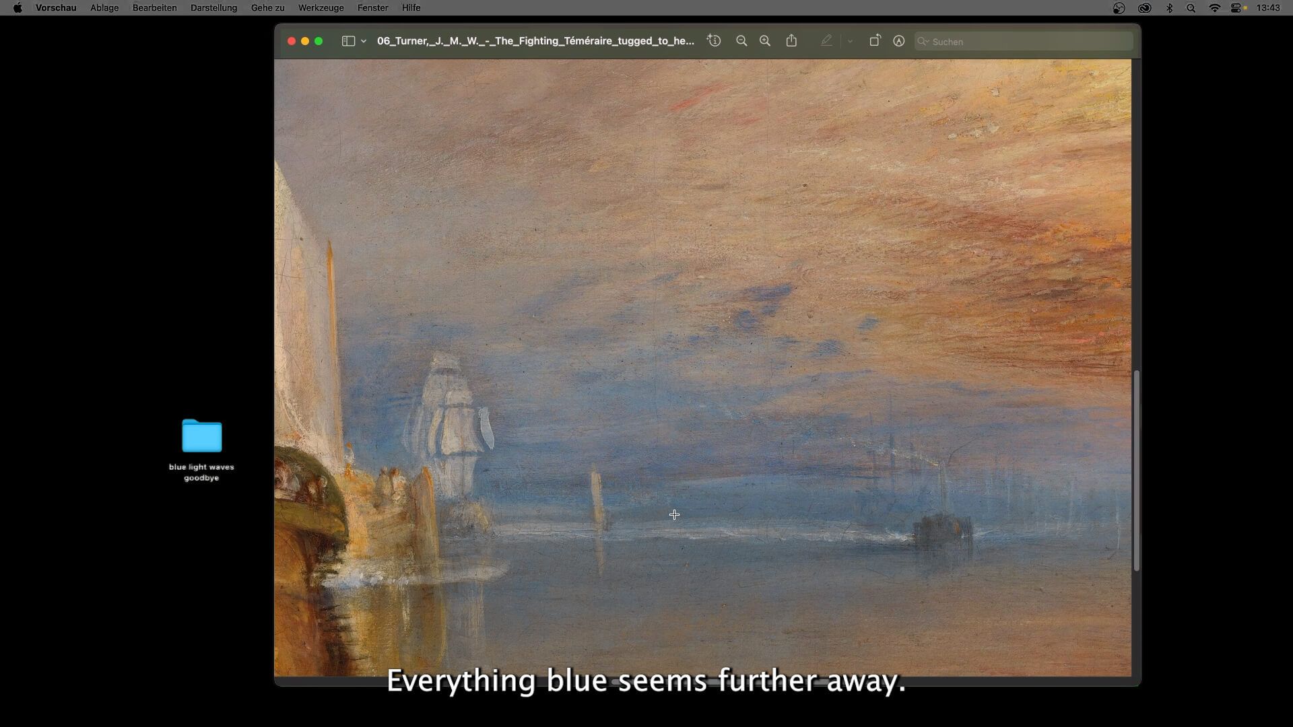
Task: Click the zoom out magnifier
Action: tap(741, 41)
